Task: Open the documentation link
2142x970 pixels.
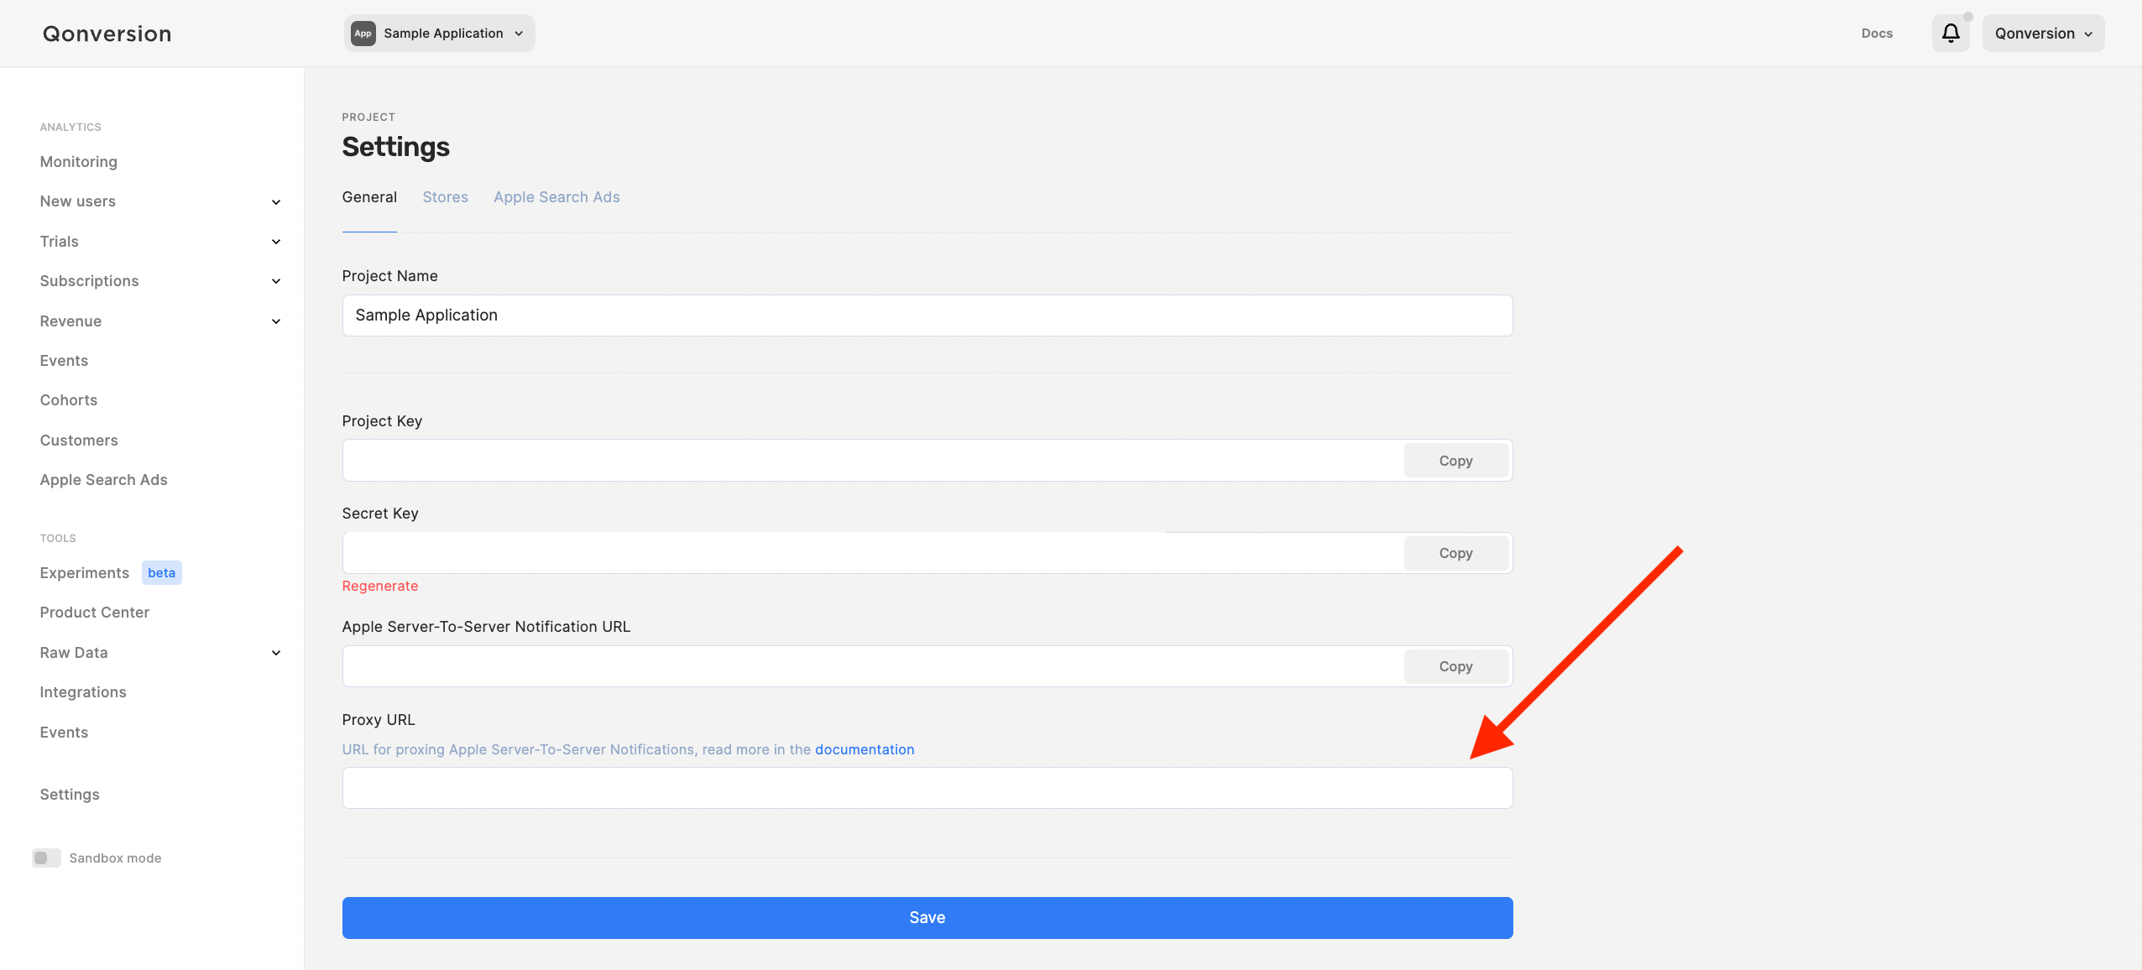Action: 865,749
